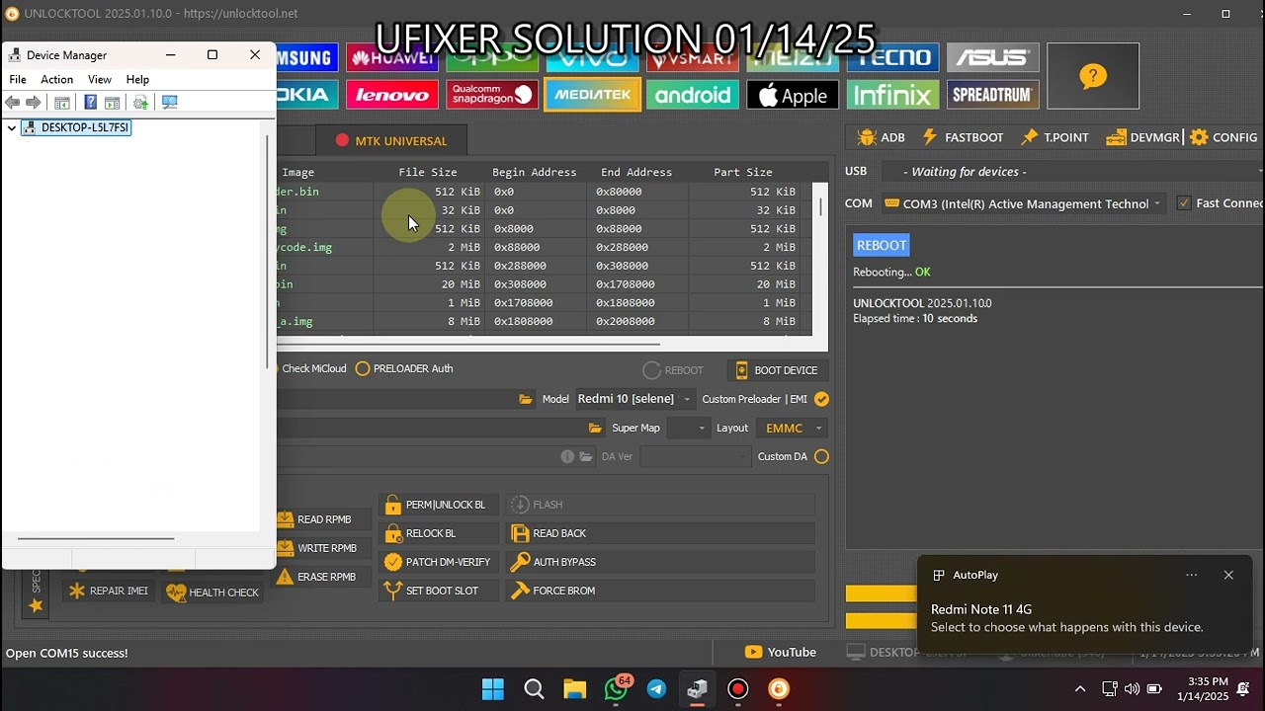Click Device Manager show/hide console tree icon
The width and height of the screenshot is (1265, 711).
tap(62, 103)
